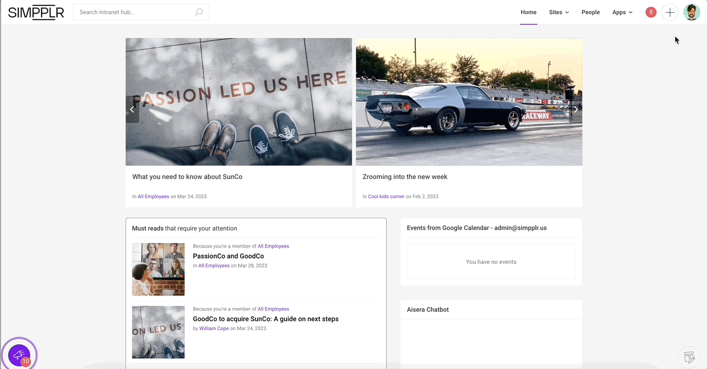
Task: Open the notifications badge showing 8
Action: coord(651,12)
